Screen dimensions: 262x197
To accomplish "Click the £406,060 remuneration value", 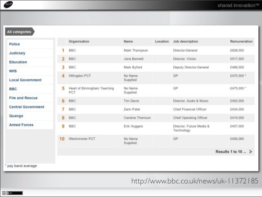I will pyautogui.click(x=237, y=139).
